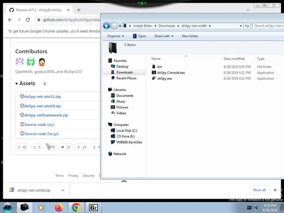
Task: Collapse the Assets section triangle
Action: pyautogui.click(x=16, y=83)
